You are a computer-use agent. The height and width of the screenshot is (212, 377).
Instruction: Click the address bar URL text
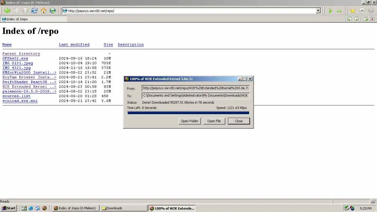click(91, 11)
